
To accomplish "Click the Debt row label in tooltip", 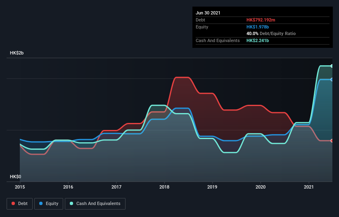I will 200,20.
